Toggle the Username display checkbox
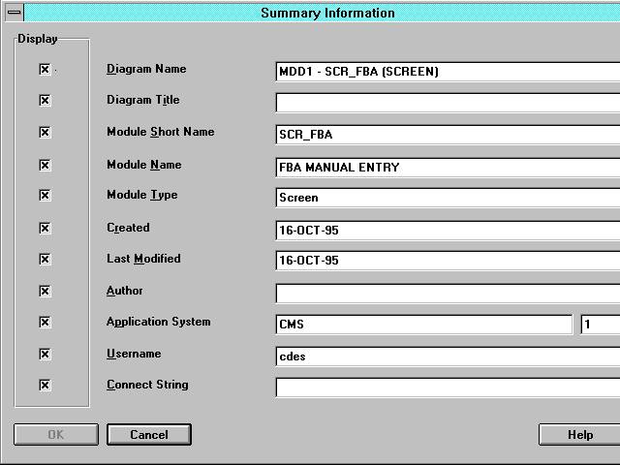 tap(45, 355)
